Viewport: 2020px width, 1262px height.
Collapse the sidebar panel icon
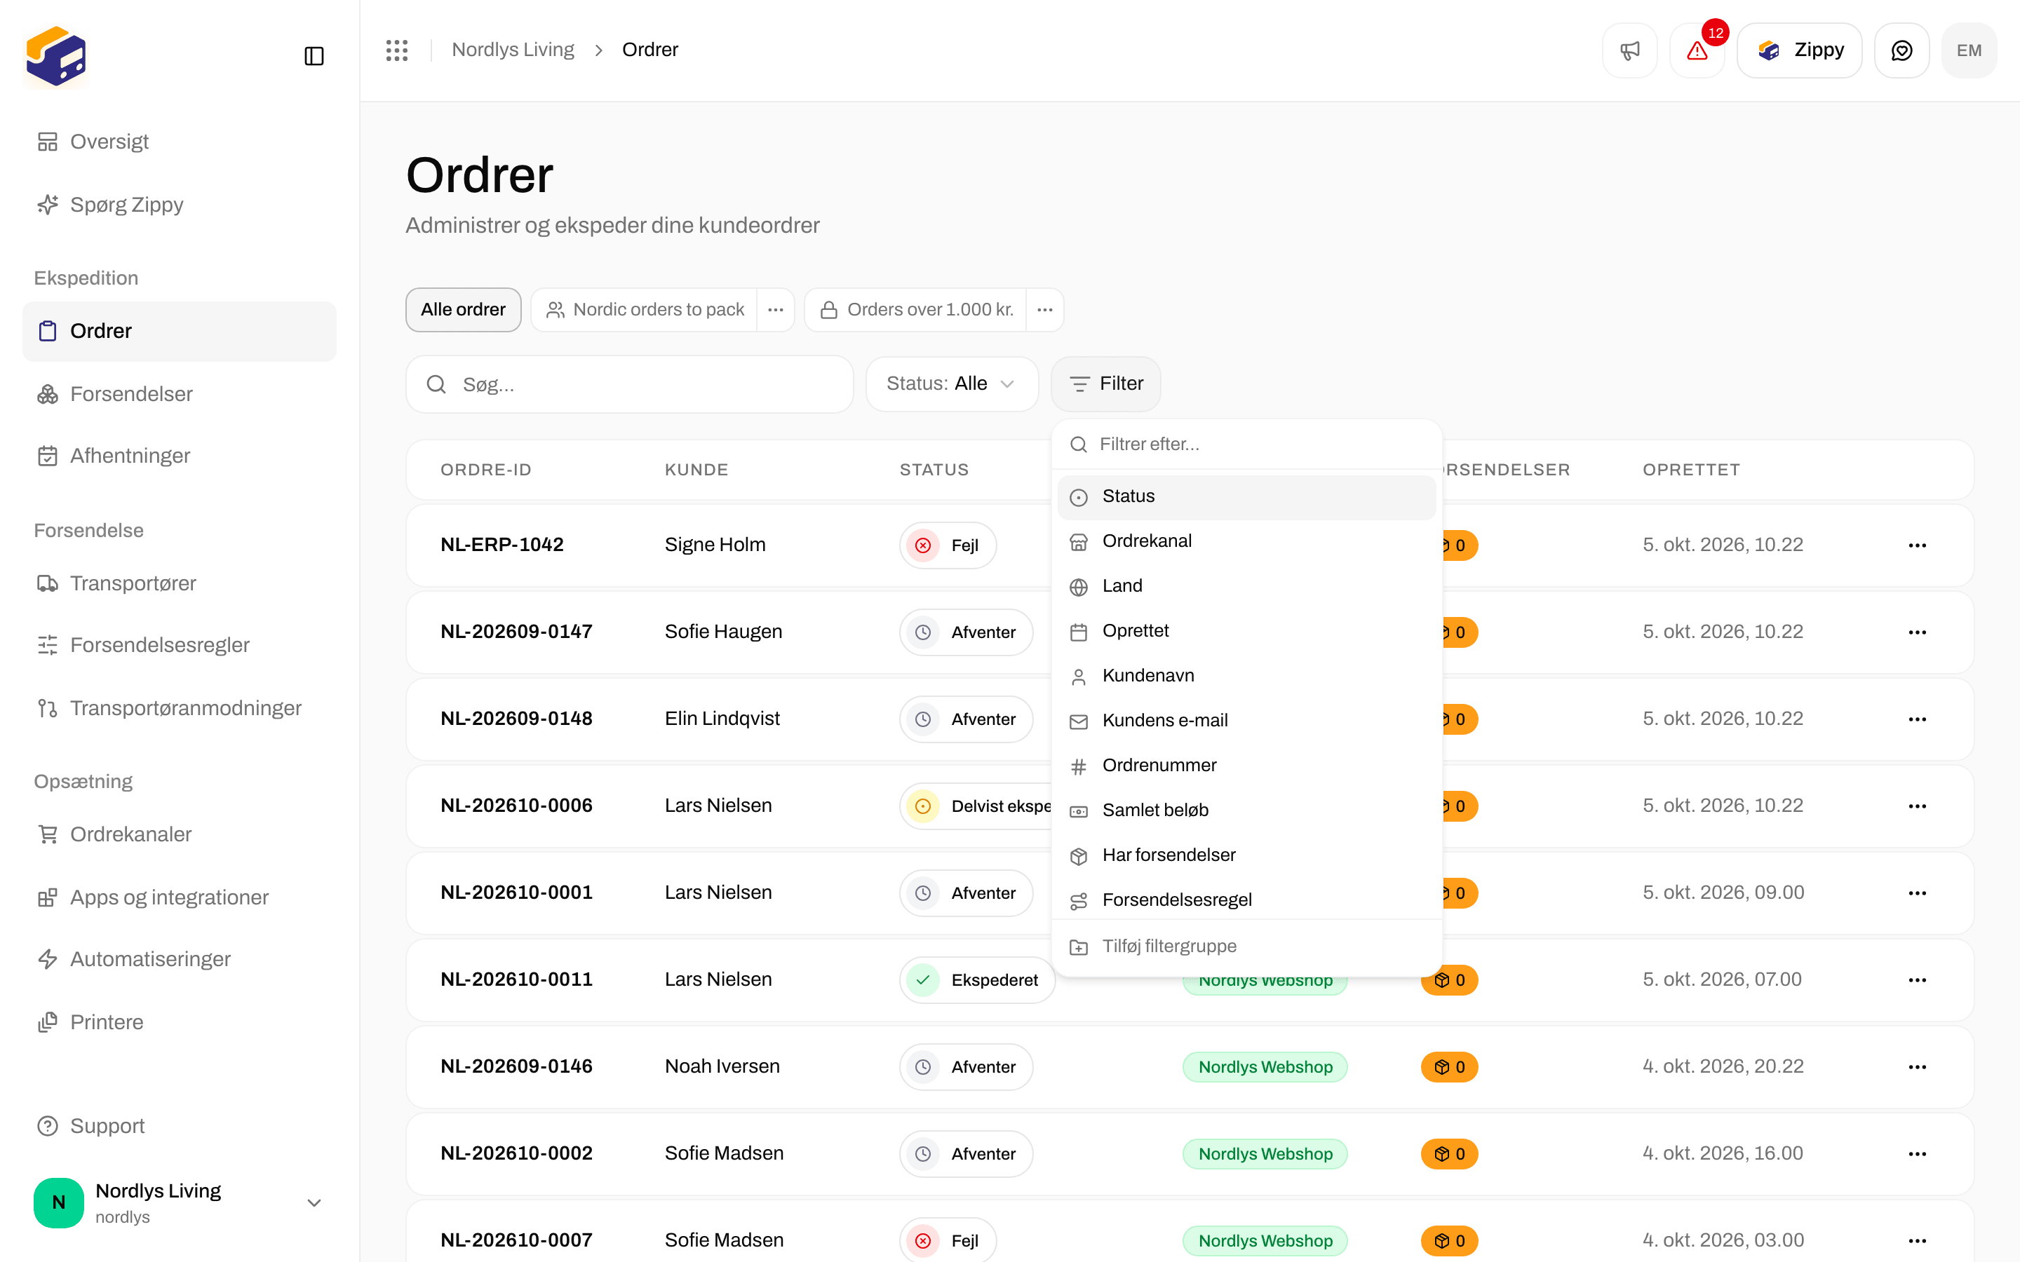[314, 56]
